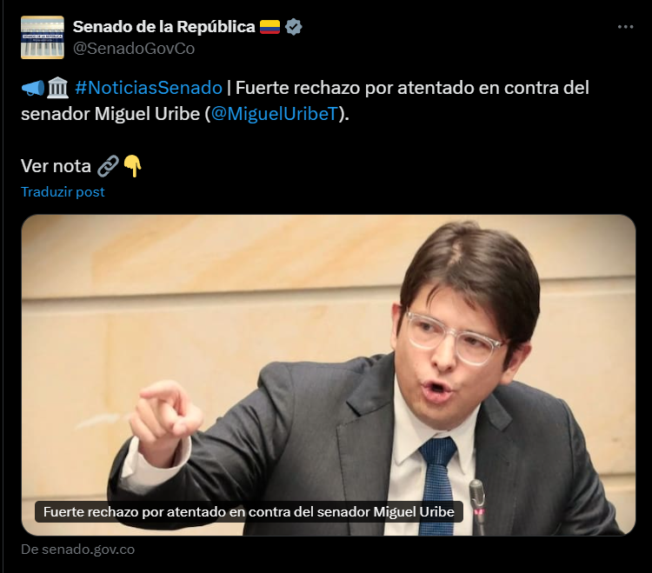Open the #NoticiasSenado hashtag
Screen dimensions: 652x573
click(149, 88)
